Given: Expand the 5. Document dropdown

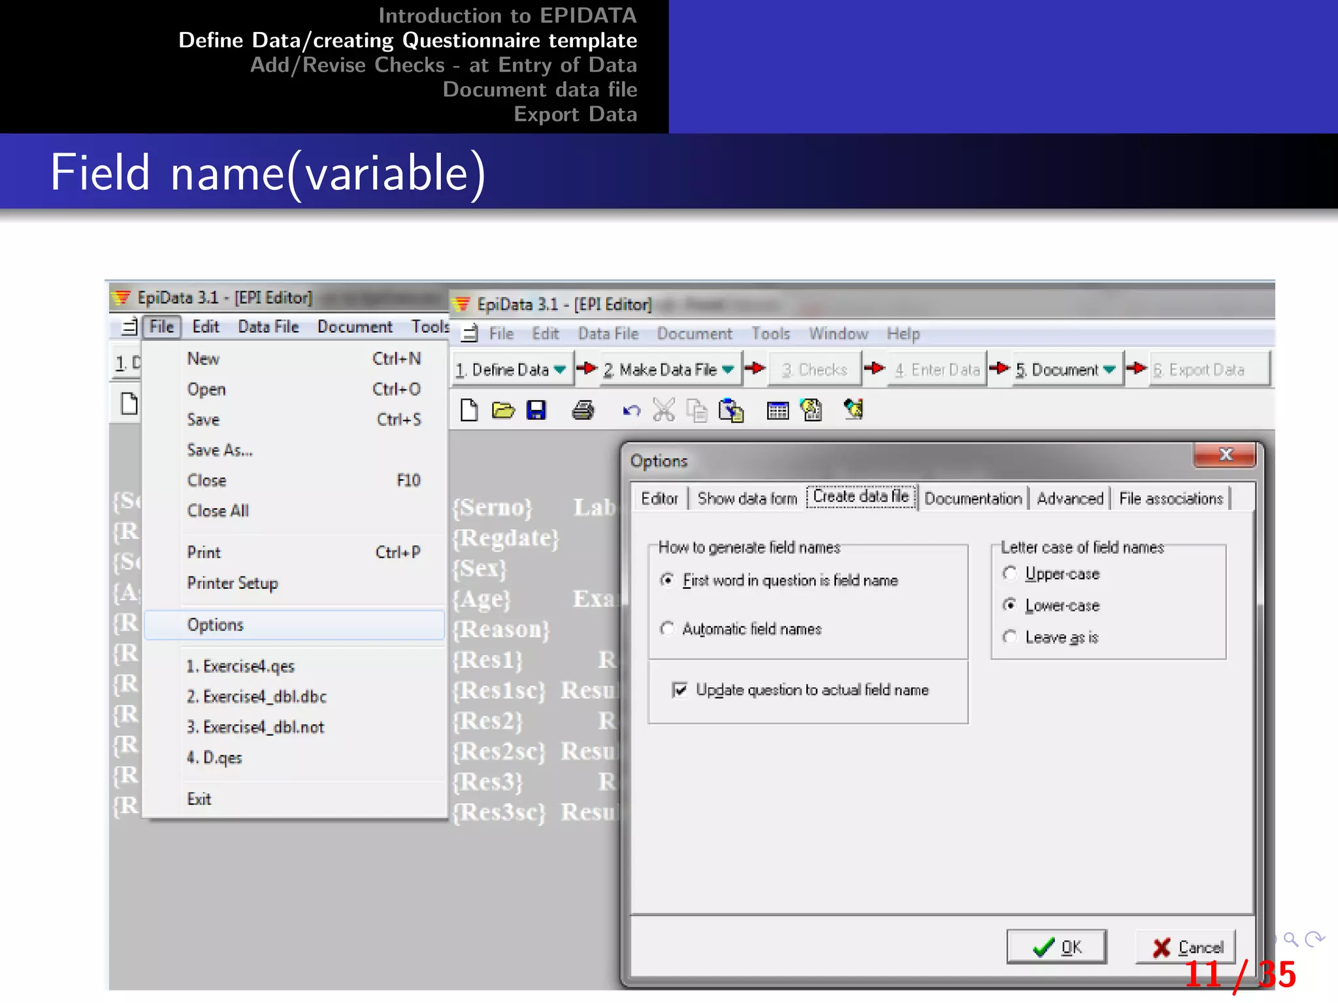Looking at the screenshot, I should 1109,370.
